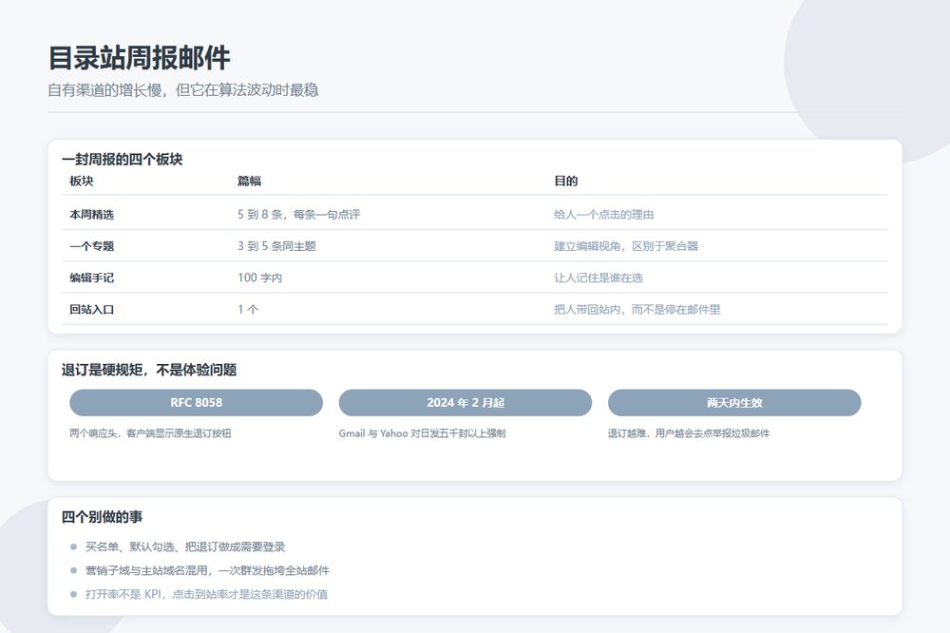Viewport: 950px width, 633px height.
Task: Click the 篇幅 column header
Action: (249, 181)
